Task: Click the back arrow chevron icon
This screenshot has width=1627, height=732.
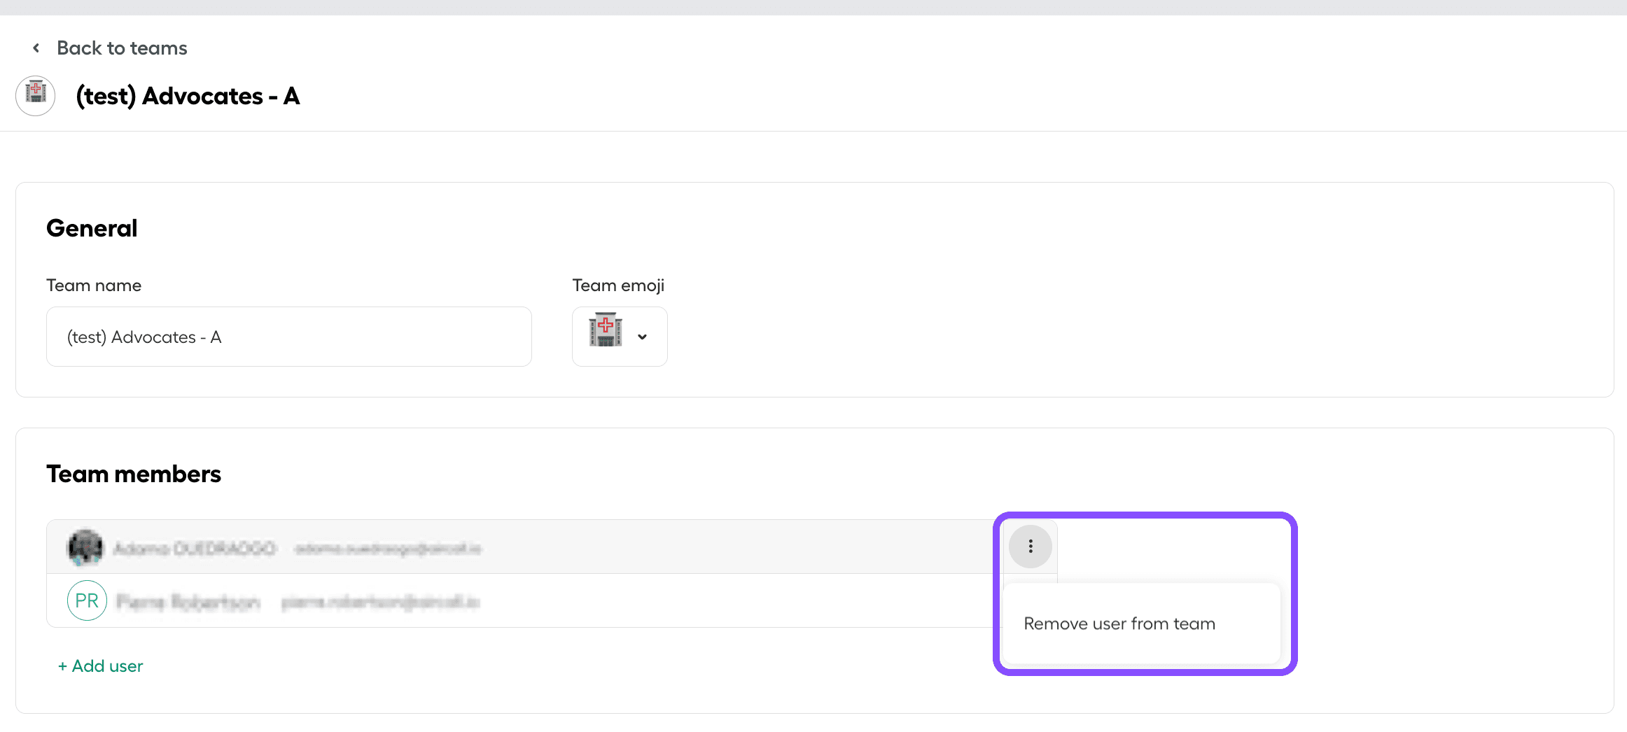Action: pyautogui.click(x=36, y=47)
